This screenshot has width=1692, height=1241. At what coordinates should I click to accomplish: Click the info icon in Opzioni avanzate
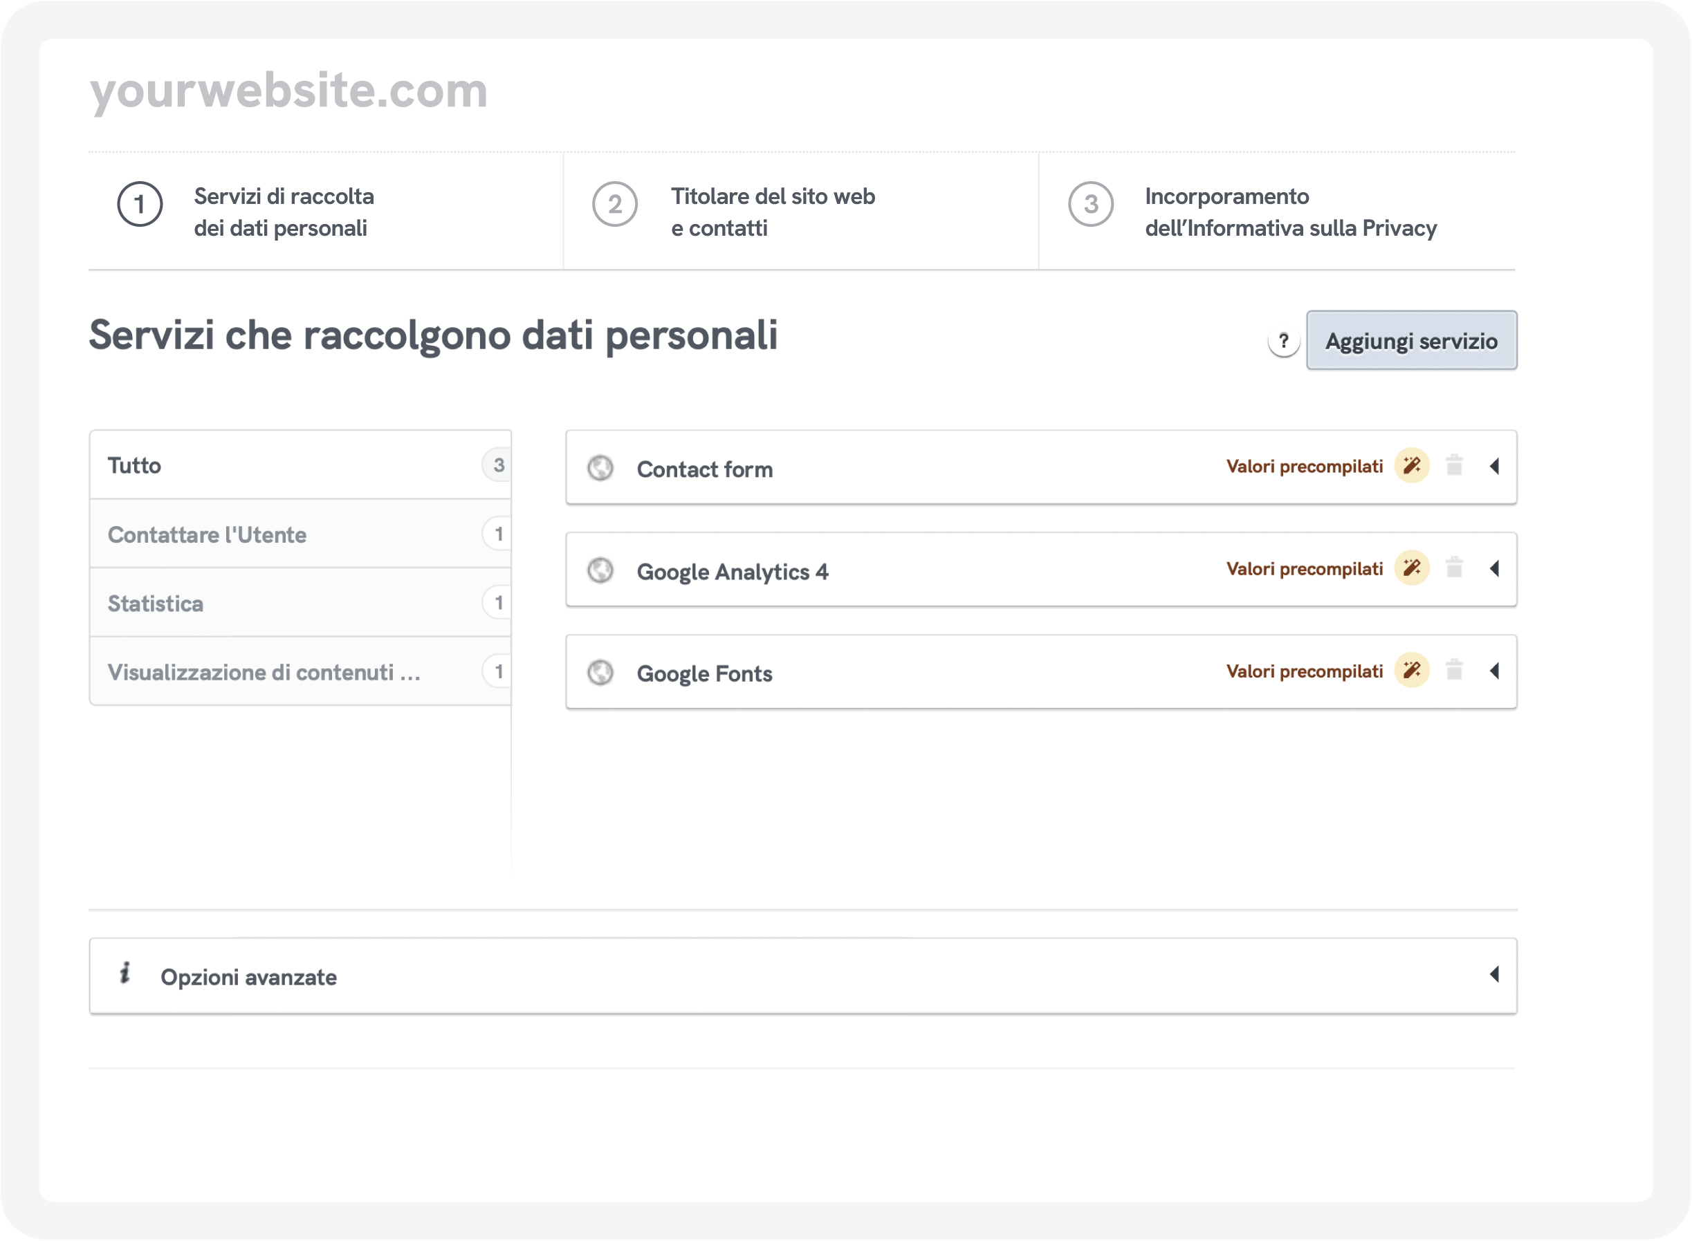tap(125, 973)
